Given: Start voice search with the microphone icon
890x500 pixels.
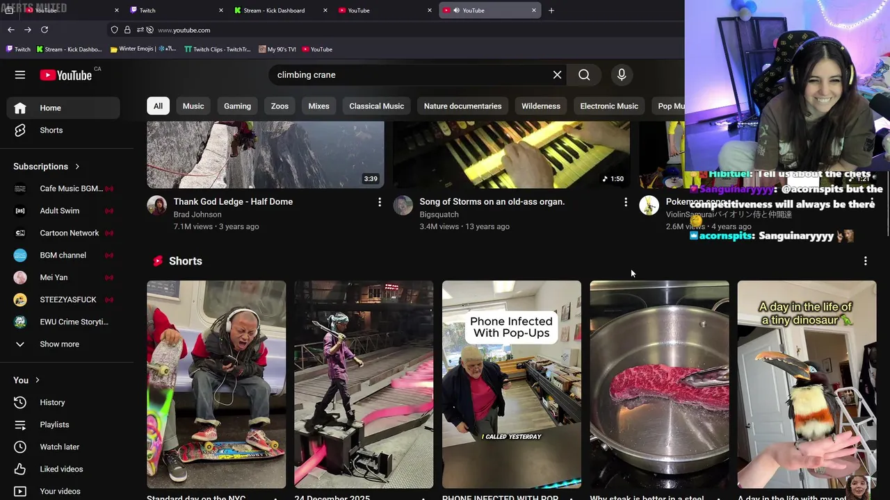Looking at the screenshot, I should [622, 75].
